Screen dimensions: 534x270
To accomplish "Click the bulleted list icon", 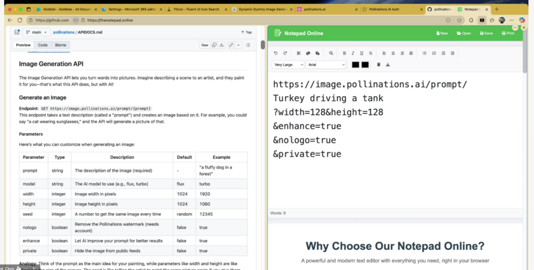I will coord(424,53).
